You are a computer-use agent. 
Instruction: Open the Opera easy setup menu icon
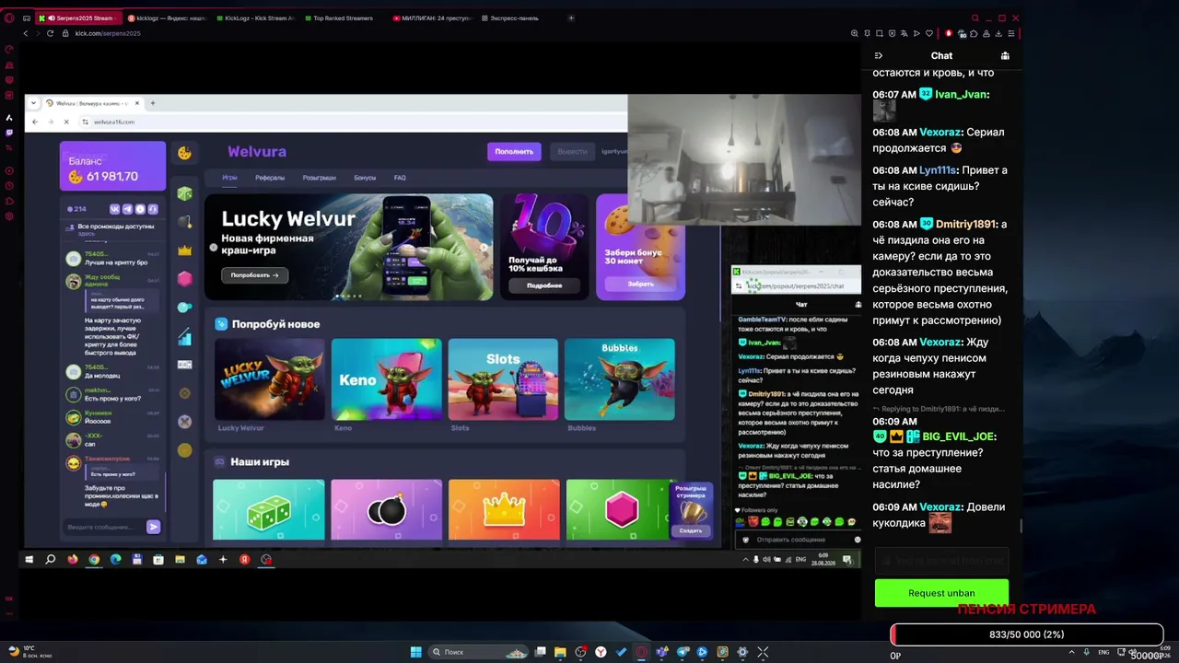[1010, 33]
